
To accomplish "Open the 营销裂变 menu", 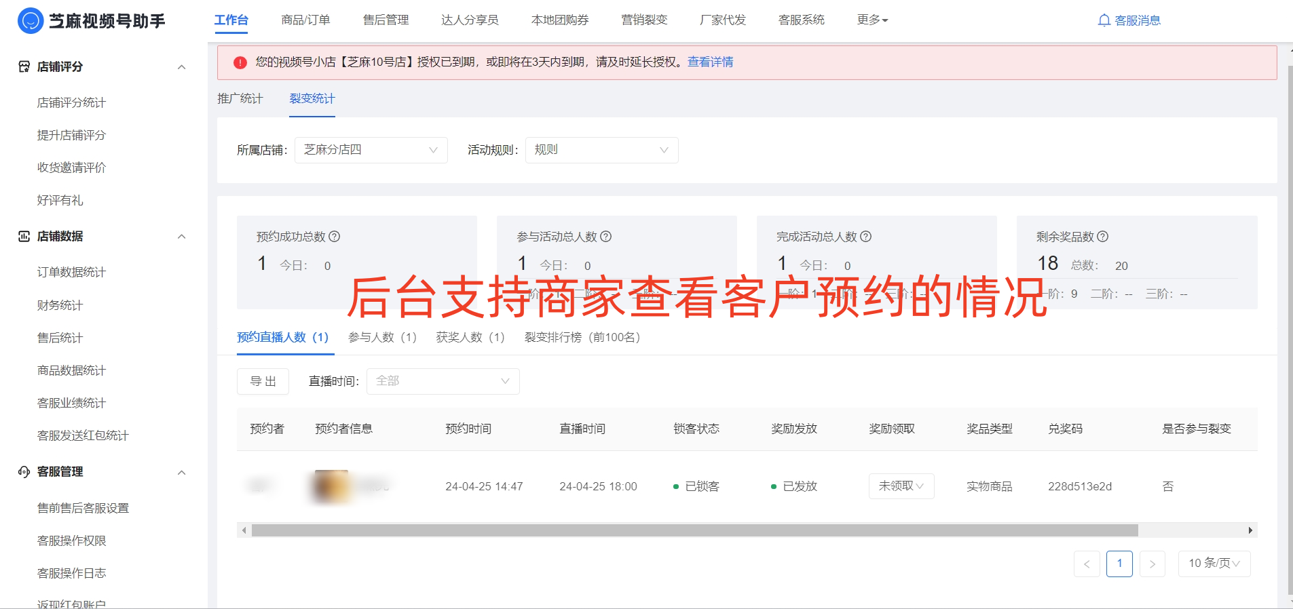I will point(645,20).
